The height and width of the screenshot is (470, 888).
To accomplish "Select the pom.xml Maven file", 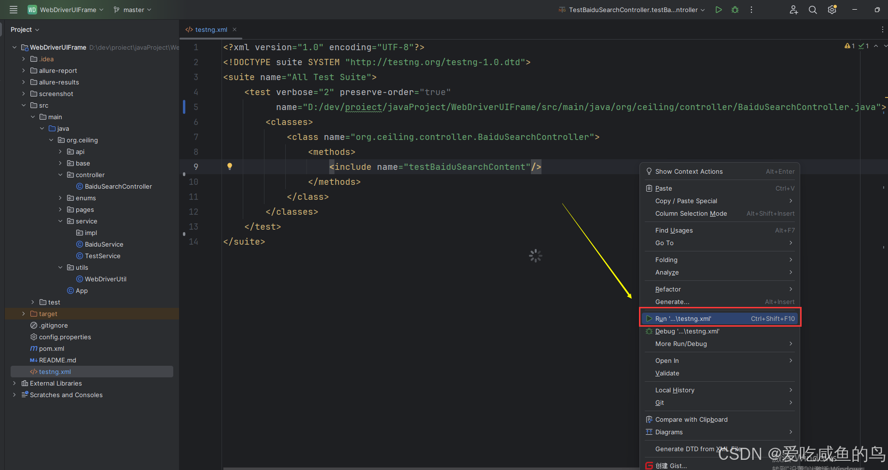I will (x=47, y=348).
